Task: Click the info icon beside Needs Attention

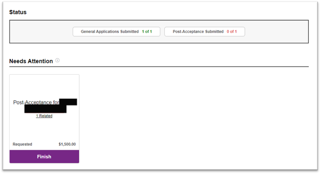Action: pyautogui.click(x=58, y=60)
